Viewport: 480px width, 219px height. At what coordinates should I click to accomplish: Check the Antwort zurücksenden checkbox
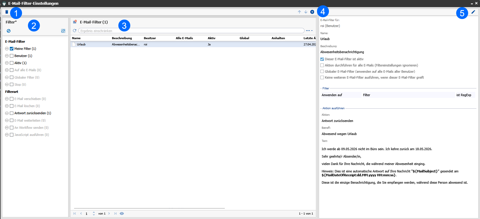[x=12, y=113]
